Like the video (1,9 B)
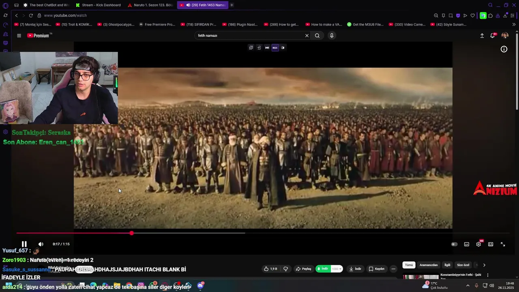Image resolution: width=519 pixels, height=292 pixels. coord(270,269)
